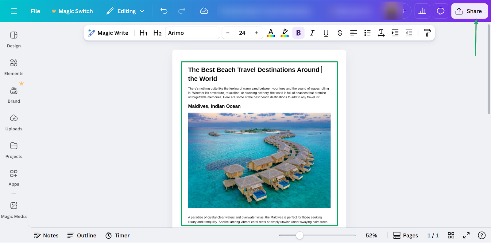The image size is (491, 243).
Task: Open the hamburger main menu
Action: 14,11
